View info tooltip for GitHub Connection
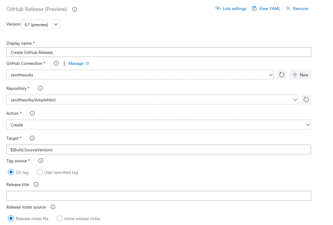Screen dimensions: 333x225 [56, 63]
